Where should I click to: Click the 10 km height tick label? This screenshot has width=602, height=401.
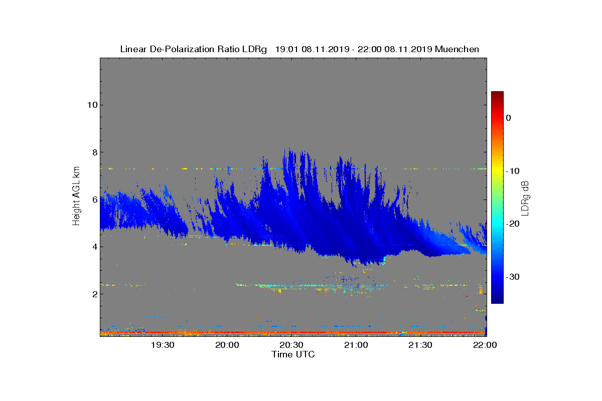[91, 105]
